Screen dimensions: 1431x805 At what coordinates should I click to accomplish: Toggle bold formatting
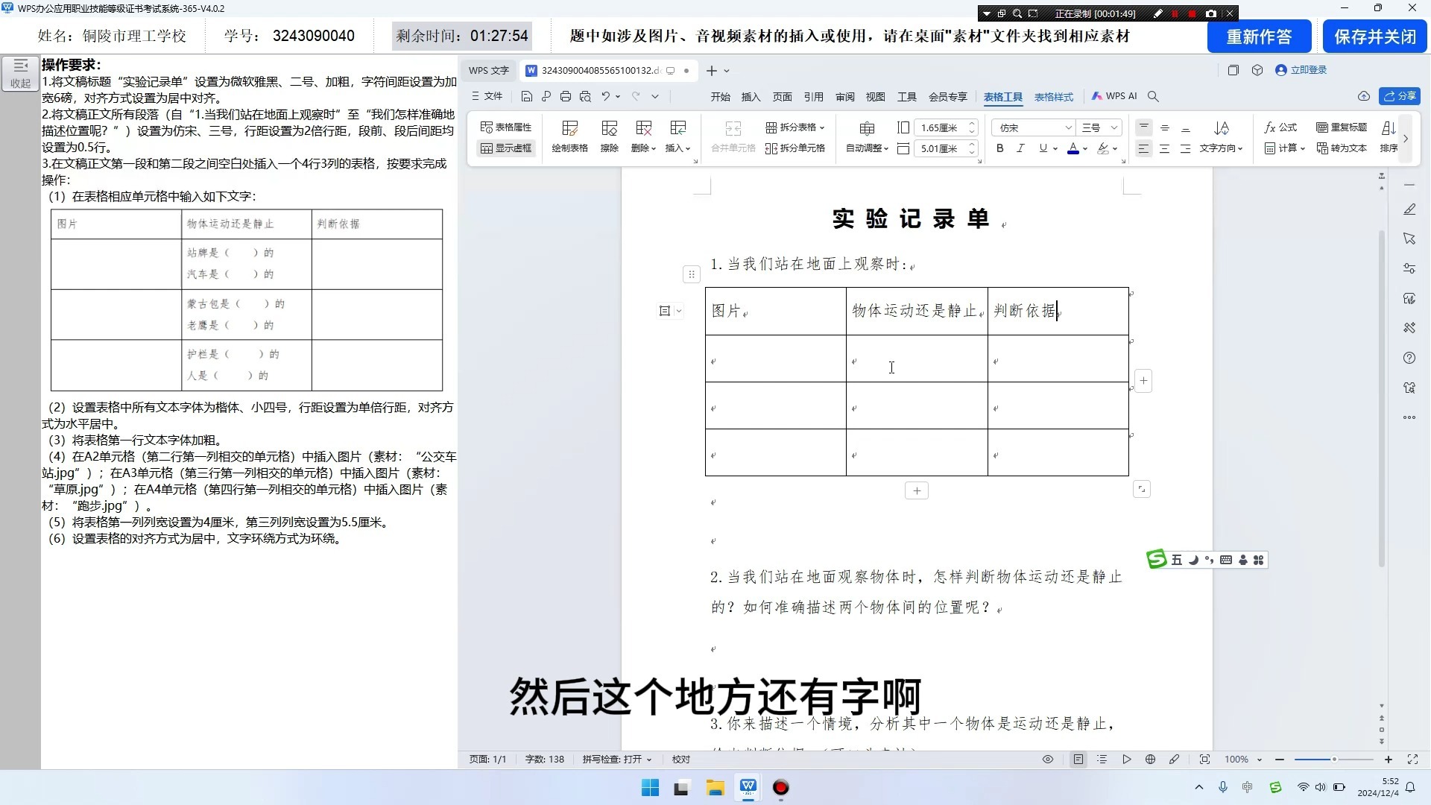click(x=999, y=148)
